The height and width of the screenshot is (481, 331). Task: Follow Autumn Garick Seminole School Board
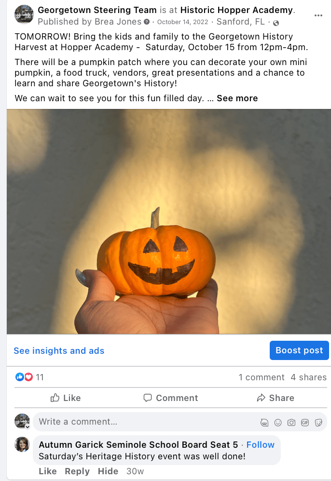[261, 445]
